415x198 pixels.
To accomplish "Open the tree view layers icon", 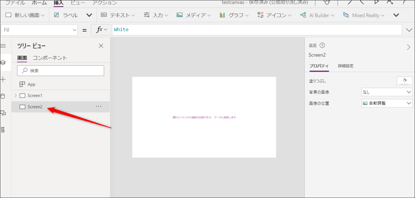I will pos(3,63).
